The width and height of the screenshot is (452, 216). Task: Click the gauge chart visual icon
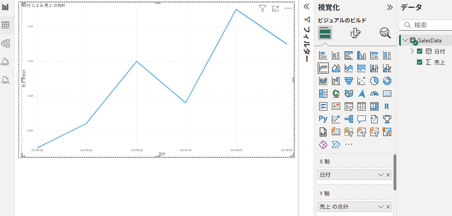(x=374, y=94)
